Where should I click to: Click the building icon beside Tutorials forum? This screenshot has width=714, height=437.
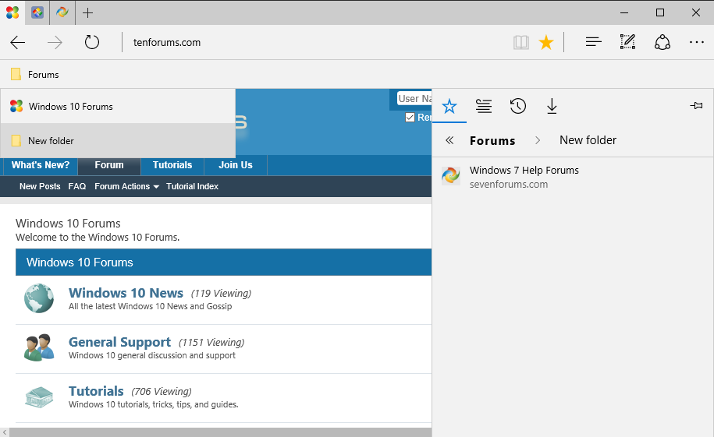pyautogui.click(x=39, y=397)
